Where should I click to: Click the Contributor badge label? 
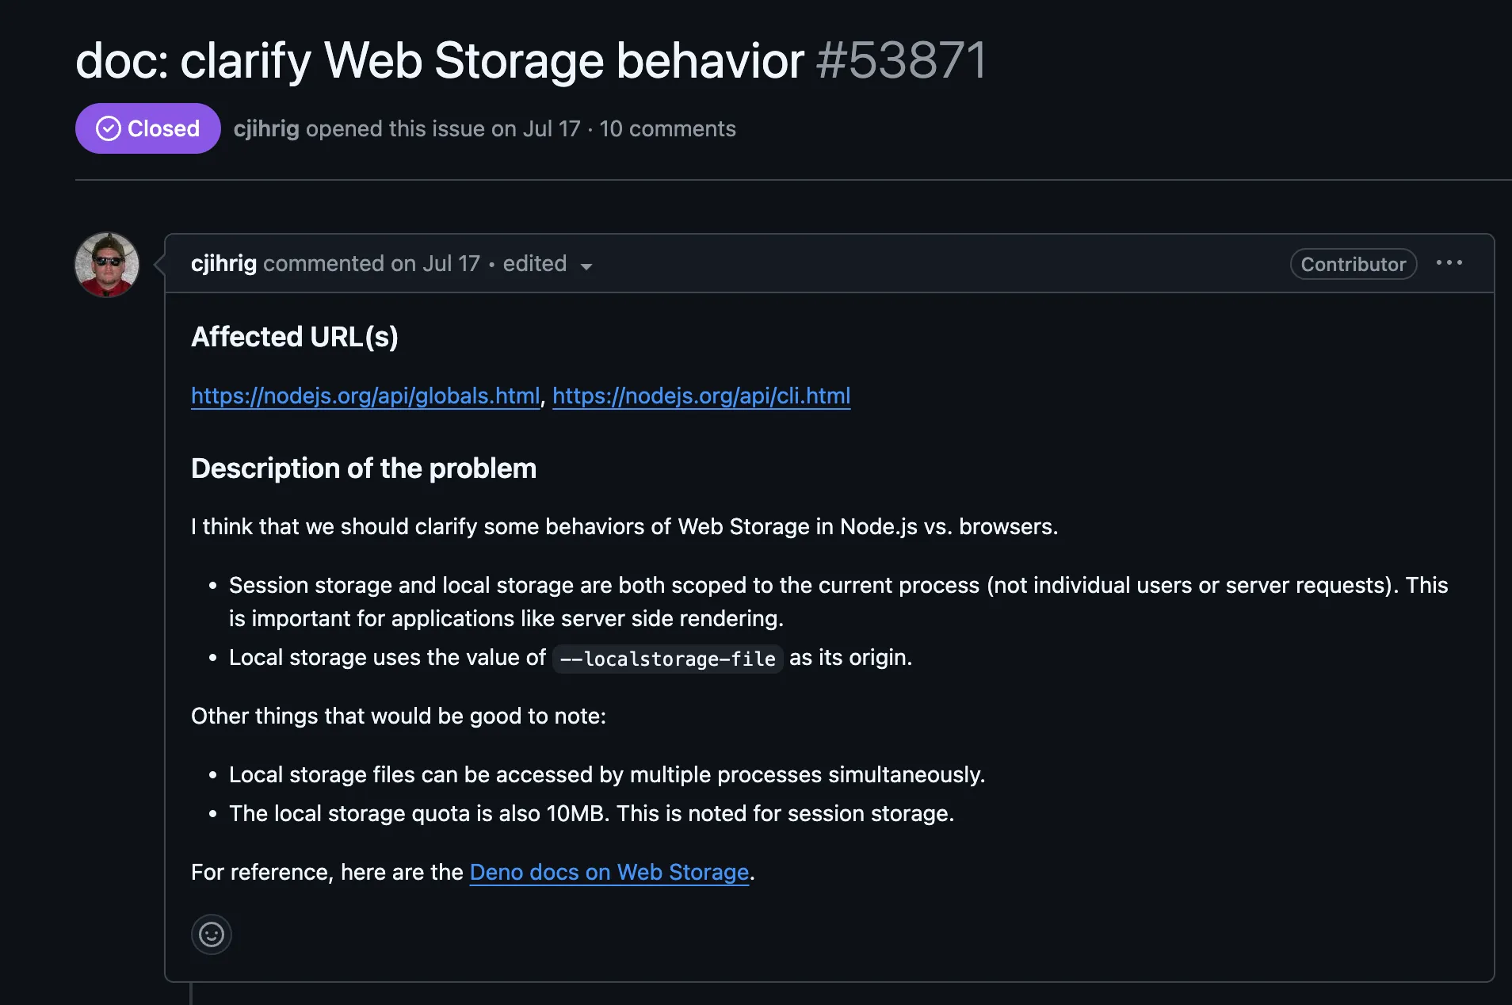tap(1354, 264)
